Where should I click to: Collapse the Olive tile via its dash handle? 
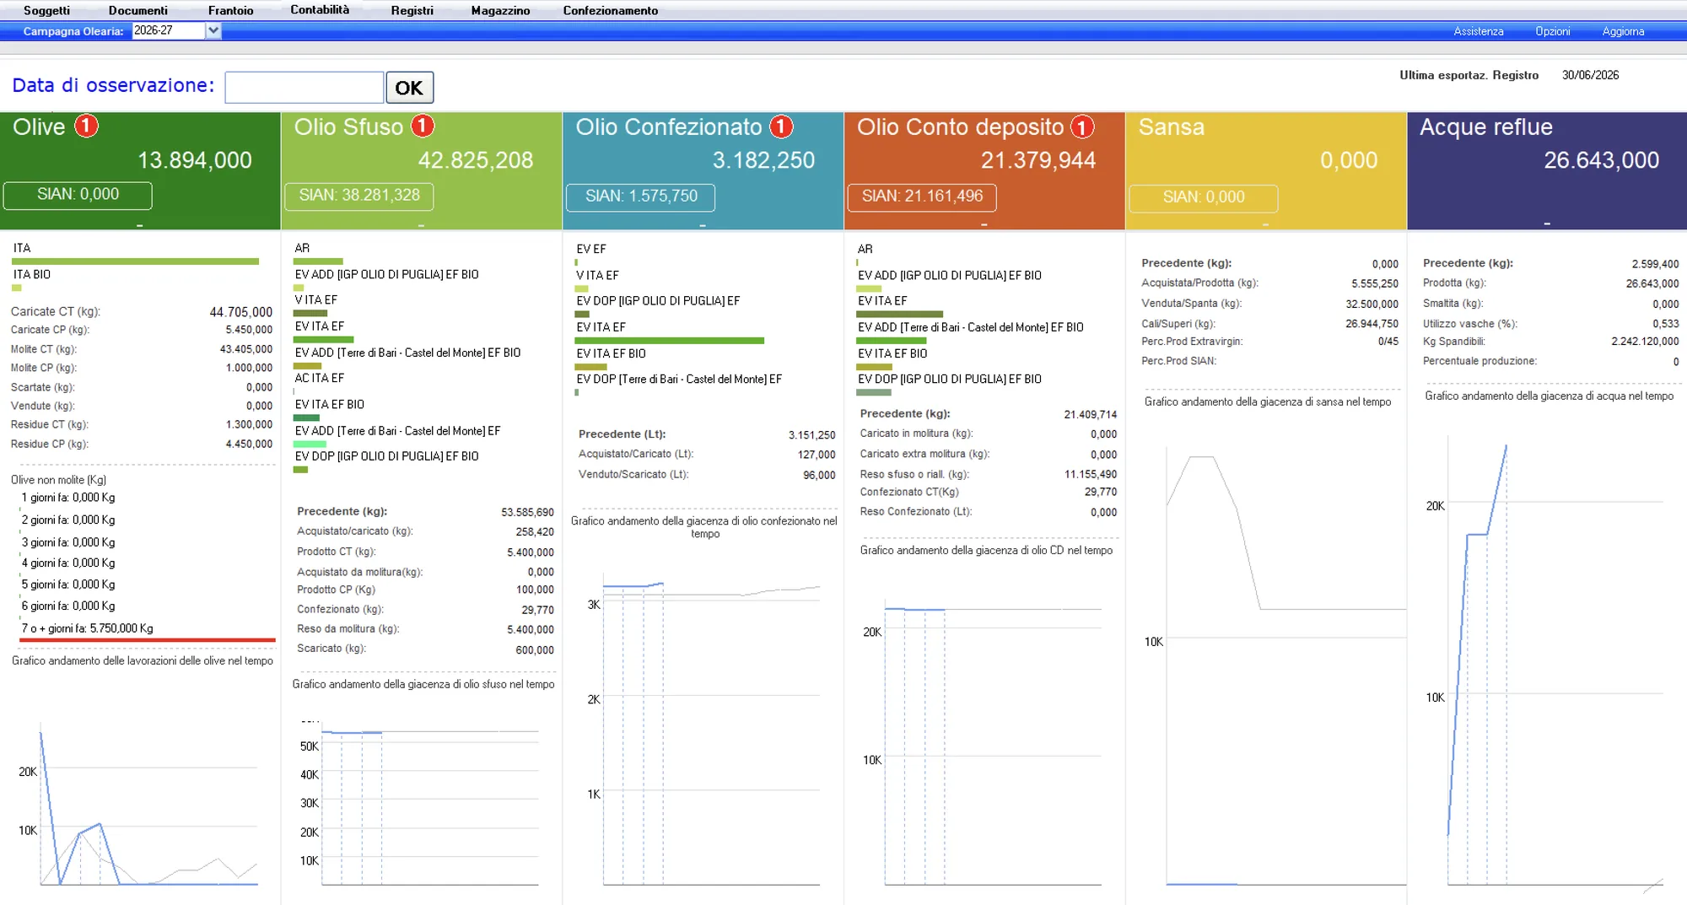(140, 225)
